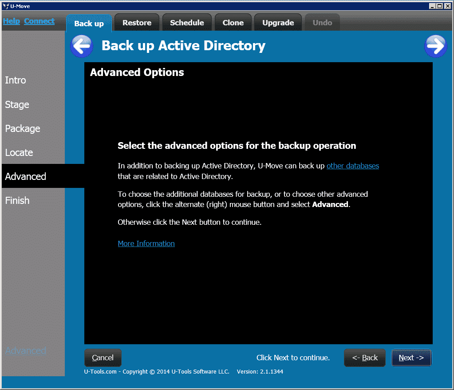Select the highlighted Advanced step in sidebar
Viewport: 454px width, 390px height.
click(x=43, y=176)
